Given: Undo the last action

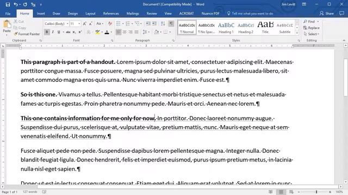Looking at the screenshot, I should [x=16, y=4].
